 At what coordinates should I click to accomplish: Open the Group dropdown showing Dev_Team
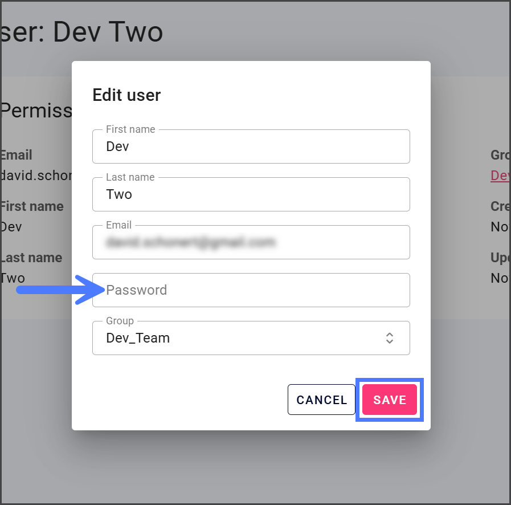[x=239, y=338]
